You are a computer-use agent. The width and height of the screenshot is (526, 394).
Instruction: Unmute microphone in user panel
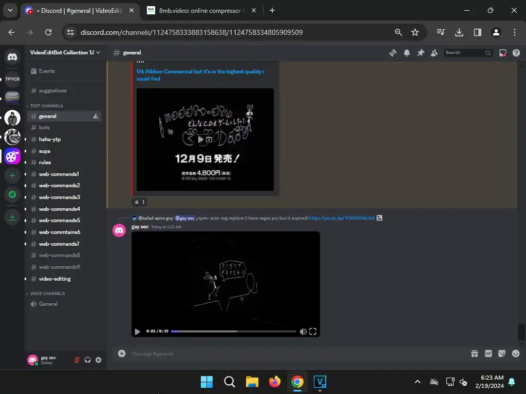[x=77, y=360]
